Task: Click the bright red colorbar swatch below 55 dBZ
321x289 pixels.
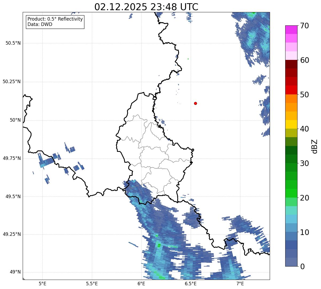Action: [291, 90]
